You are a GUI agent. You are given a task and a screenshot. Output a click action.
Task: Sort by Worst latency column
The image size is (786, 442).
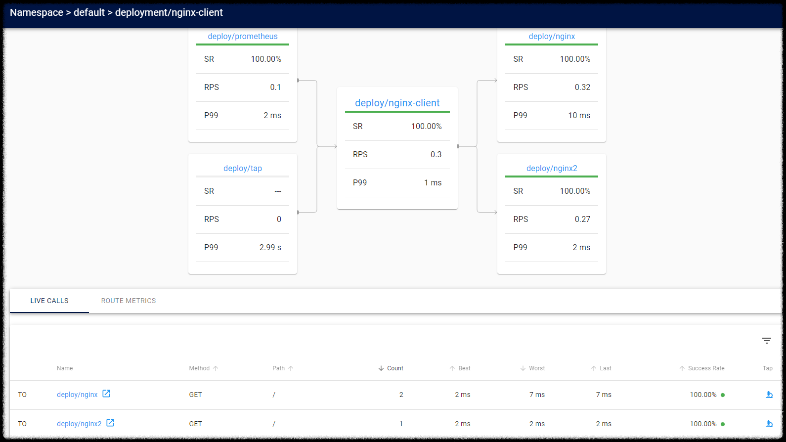click(x=532, y=368)
